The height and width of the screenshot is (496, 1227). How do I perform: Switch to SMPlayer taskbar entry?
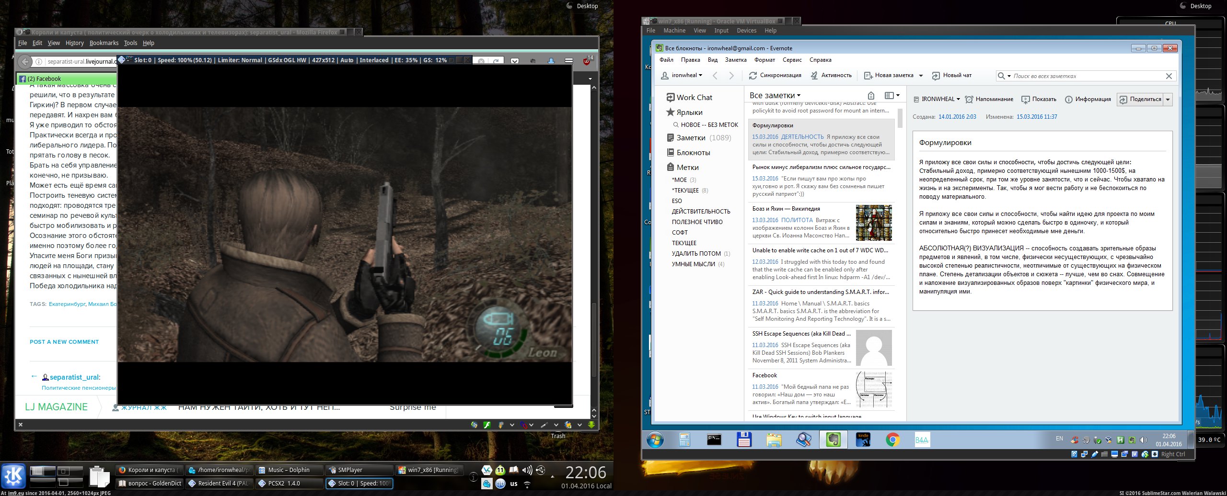(x=359, y=470)
